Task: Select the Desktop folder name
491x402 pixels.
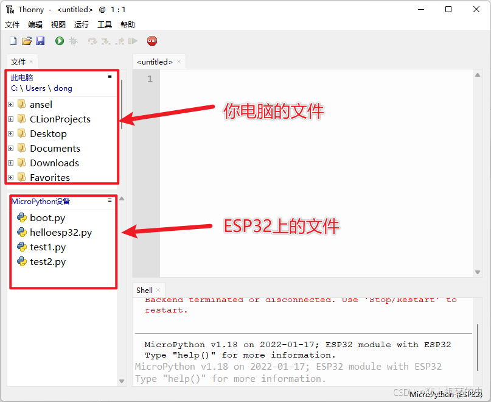Action: click(48, 133)
